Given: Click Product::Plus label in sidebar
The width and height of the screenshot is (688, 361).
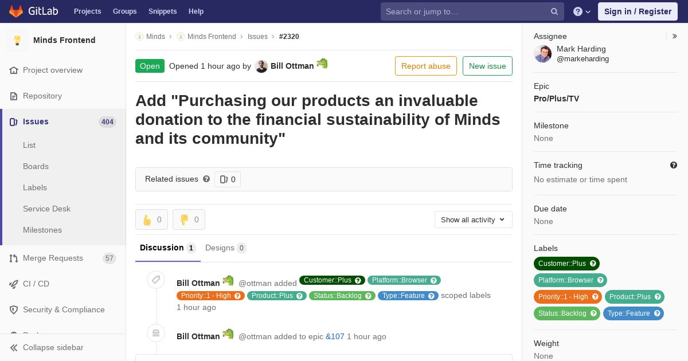Looking at the screenshot, I should click(634, 297).
